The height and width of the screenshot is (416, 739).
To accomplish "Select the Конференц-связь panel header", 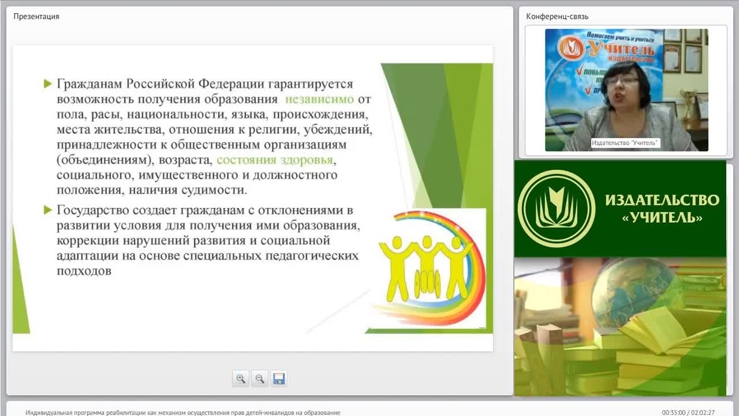I will click(557, 16).
